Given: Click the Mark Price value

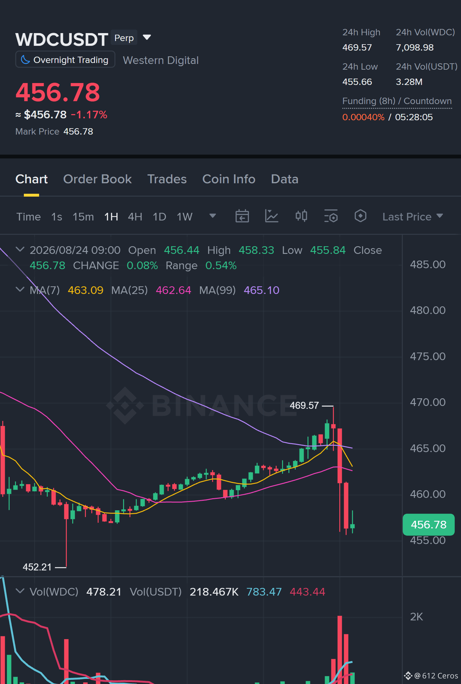Looking at the screenshot, I should (78, 131).
